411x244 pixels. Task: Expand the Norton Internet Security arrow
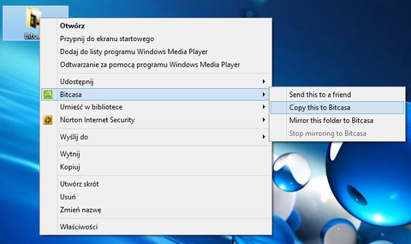tap(264, 120)
